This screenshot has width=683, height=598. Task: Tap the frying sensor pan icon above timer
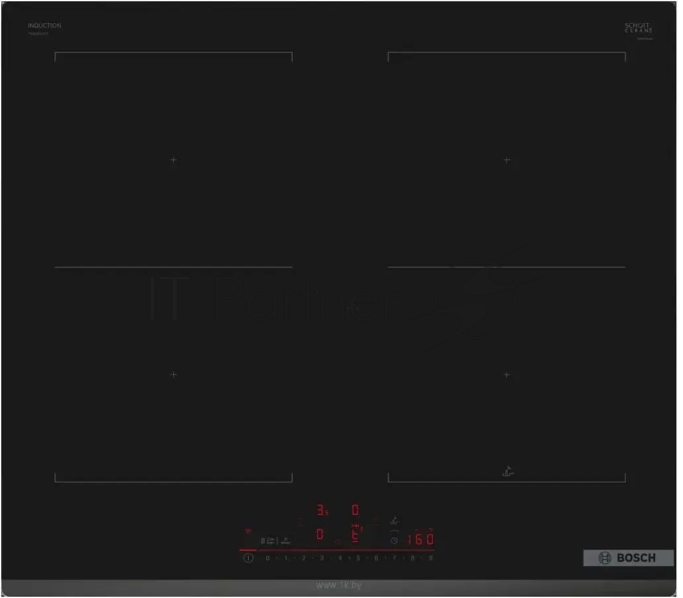click(394, 521)
